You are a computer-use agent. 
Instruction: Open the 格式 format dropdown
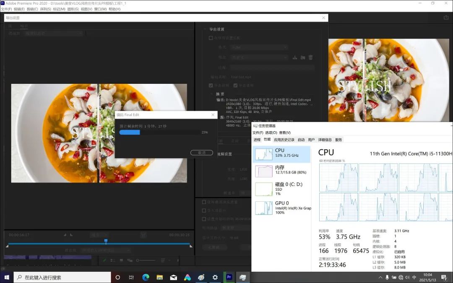tap(258, 47)
